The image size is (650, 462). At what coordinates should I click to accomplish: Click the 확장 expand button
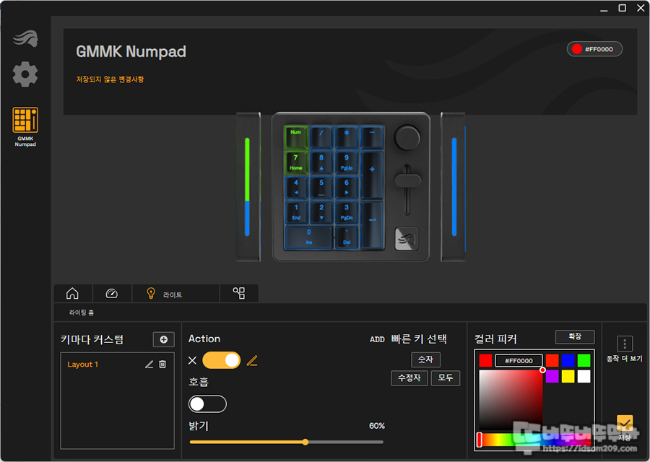[x=575, y=336]
